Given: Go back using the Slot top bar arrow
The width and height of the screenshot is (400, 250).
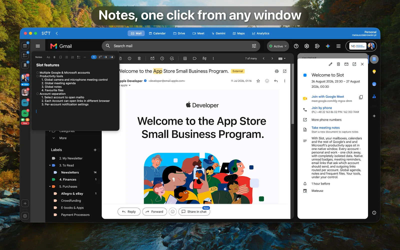Looking at the screenshot, I should (57, 33).
